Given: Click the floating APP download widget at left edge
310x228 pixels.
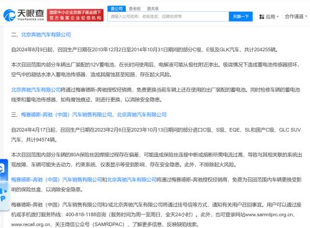Looking at the screenshot, I should pyautogui.click(x=4, y=195).
